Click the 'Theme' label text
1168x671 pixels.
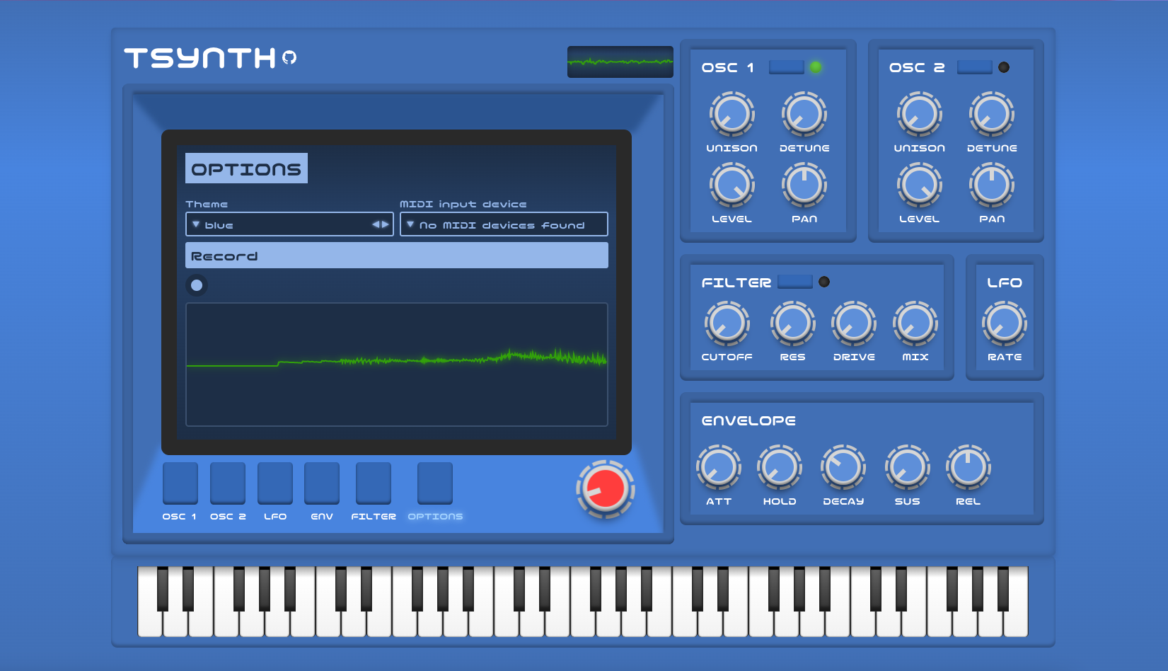[x=207, y=204]
